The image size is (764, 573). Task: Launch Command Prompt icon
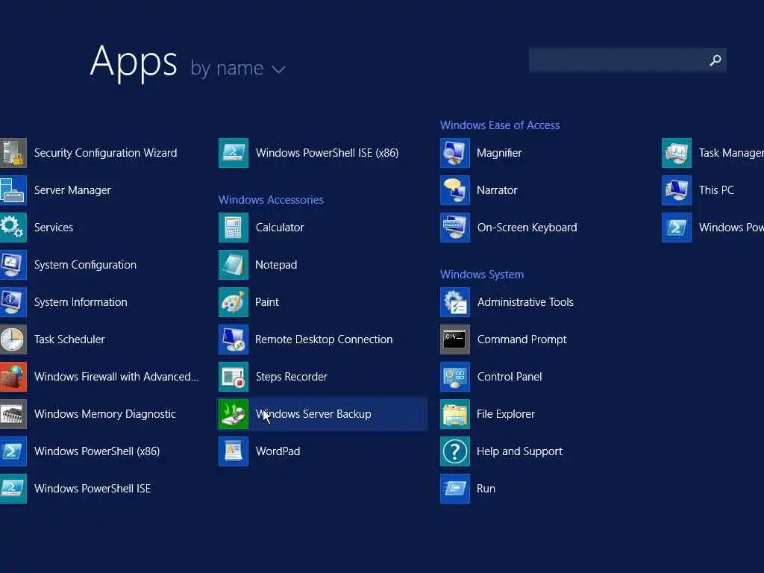pyautogui.click(x=455, y=339)
